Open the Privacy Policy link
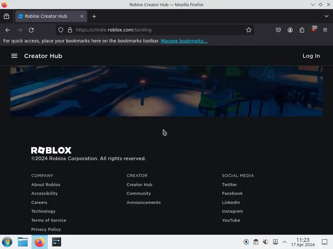This screenshot has height=249, width=333. tap(46, 229)
